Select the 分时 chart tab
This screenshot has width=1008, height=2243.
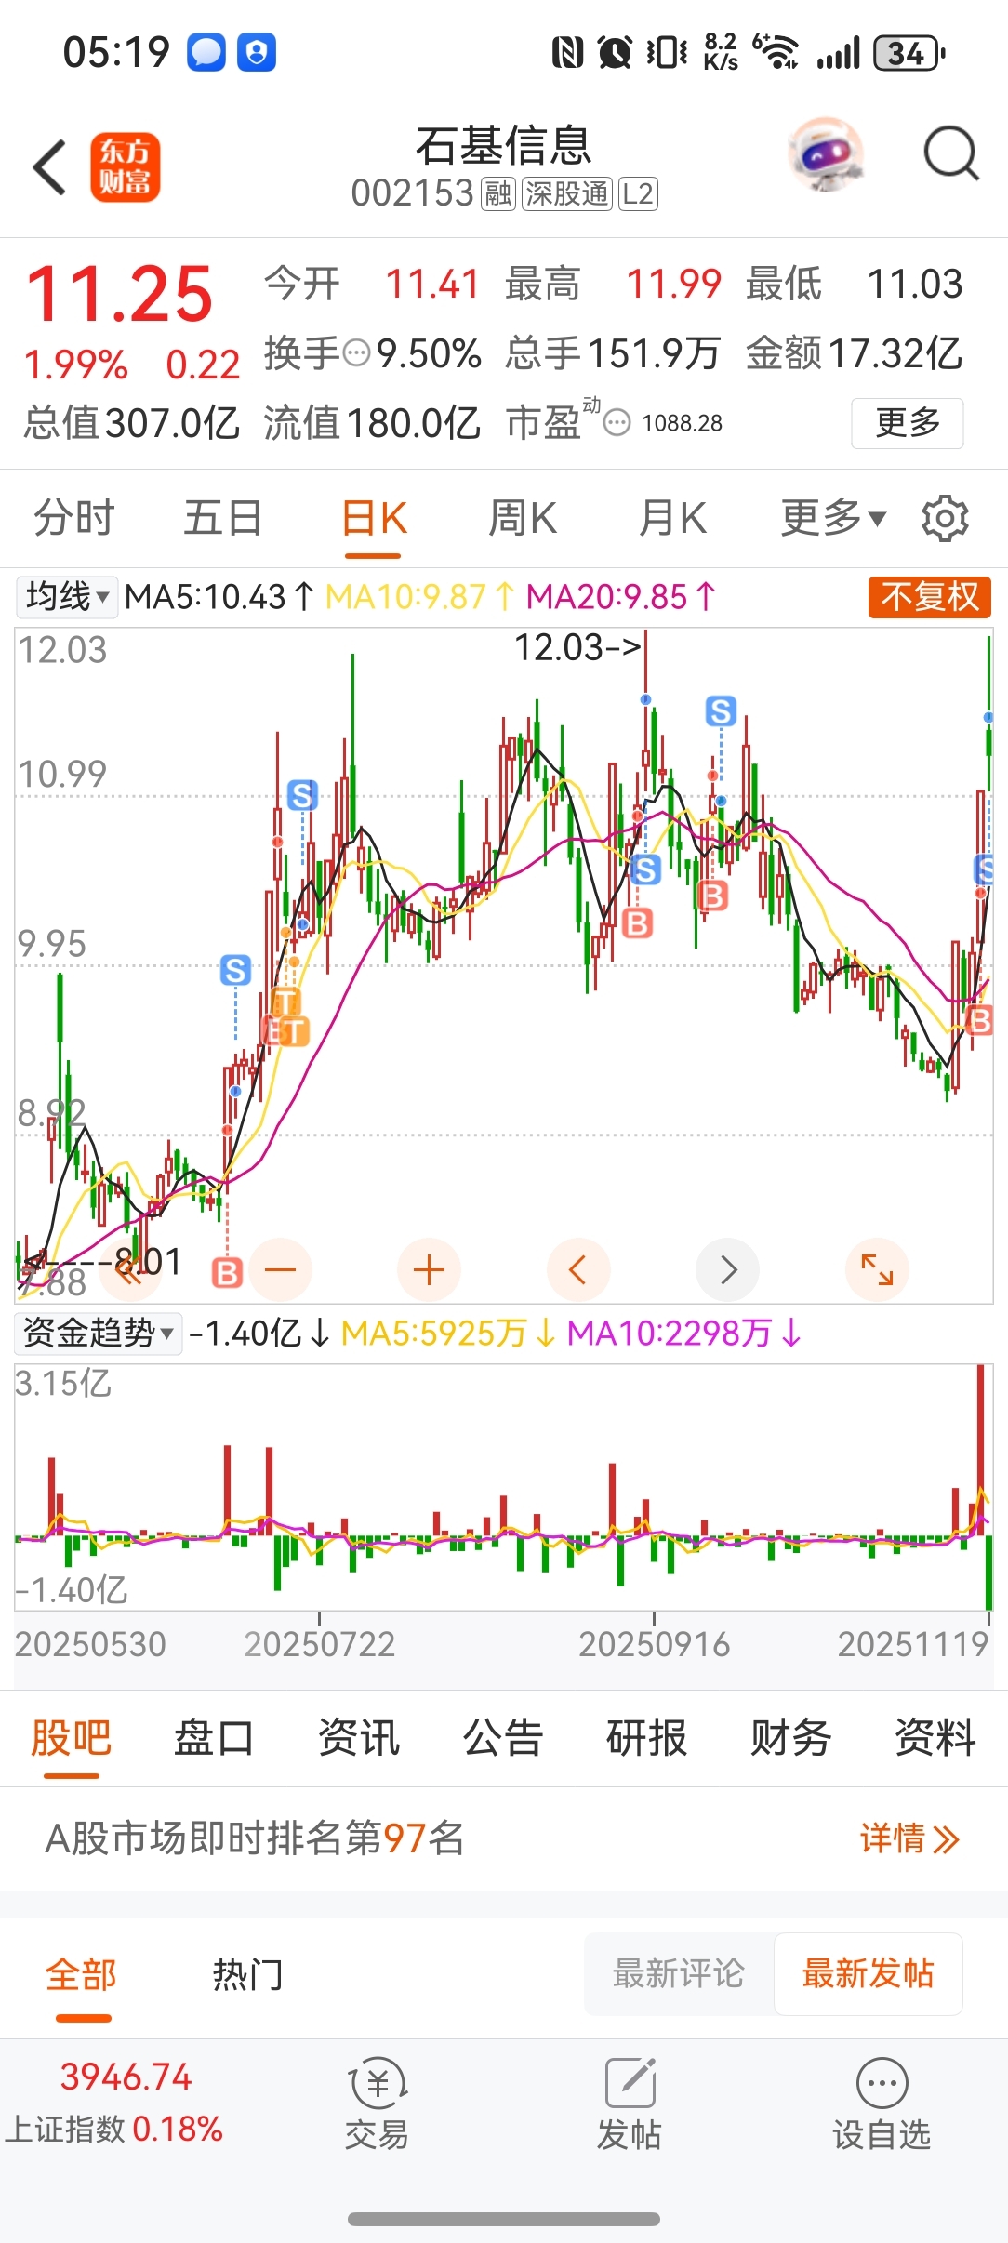pyautogui.click(x=74, y=518)
